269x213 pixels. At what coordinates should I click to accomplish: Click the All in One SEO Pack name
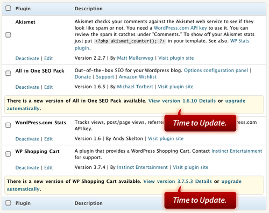[x=40, y=71]
